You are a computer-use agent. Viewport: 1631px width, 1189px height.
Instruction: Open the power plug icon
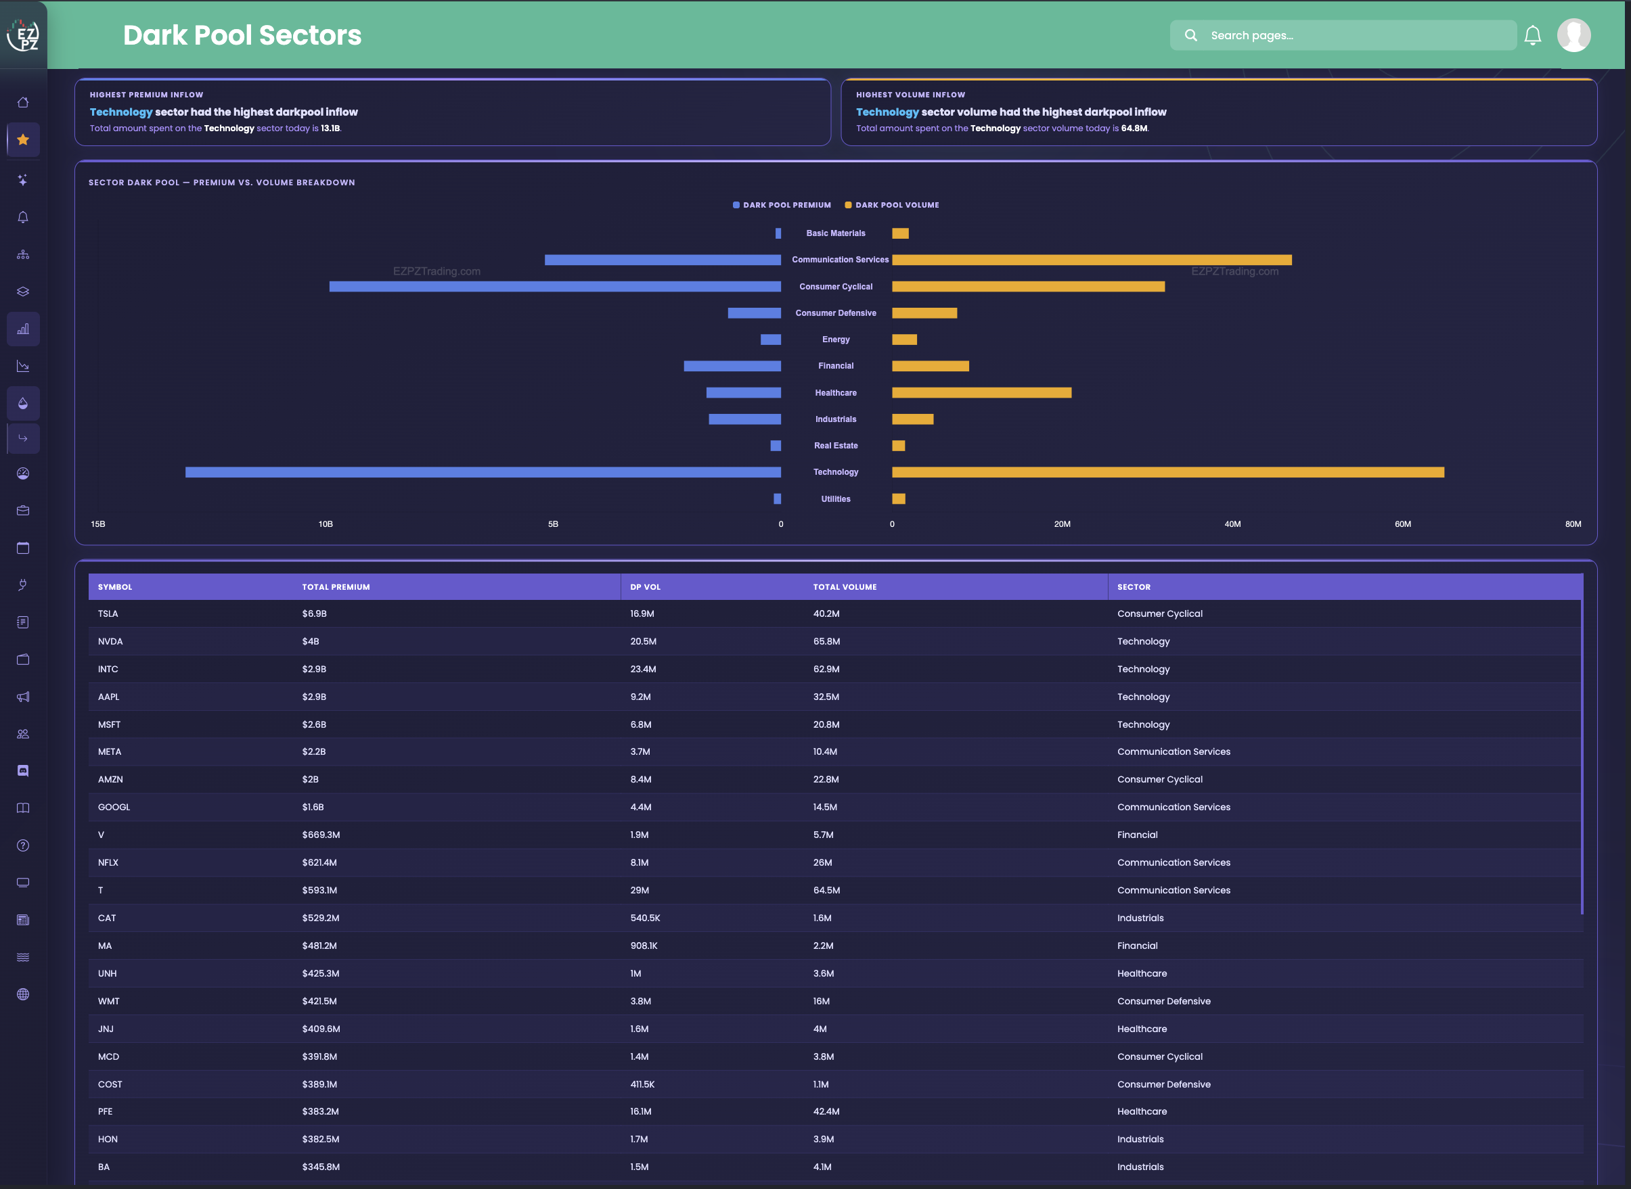click(23, 585)
